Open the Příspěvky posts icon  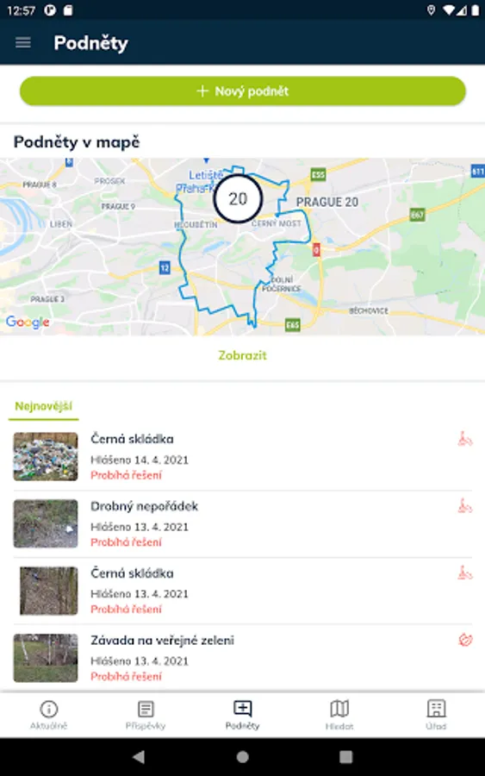pos(146,709)
